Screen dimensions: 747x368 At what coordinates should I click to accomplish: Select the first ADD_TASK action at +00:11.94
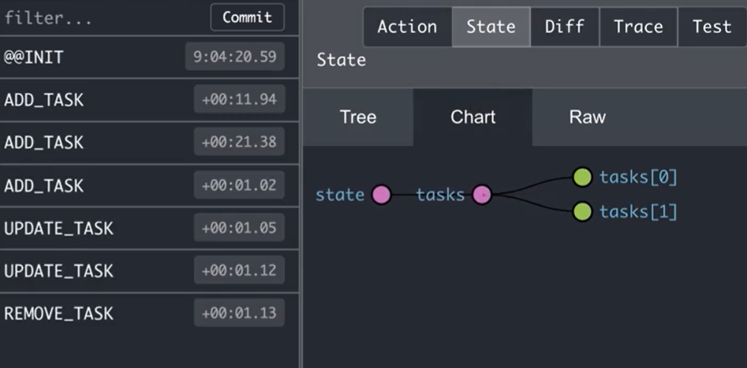[149, 99]
